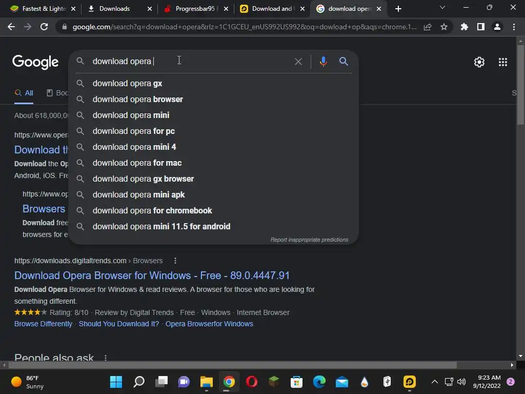The width and height of the screenshot is (525, 394).
Task: Open Google quick settings gear
Action: 479,62
